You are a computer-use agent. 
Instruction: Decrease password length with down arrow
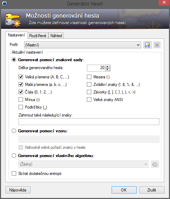pyautogui.click(x=107, y=69)
